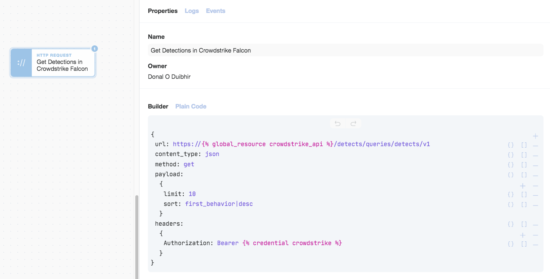The height and width of the screenshot is (279, 550).
Task: Convert method row to object
Action: pyautogui.click(x=511, y=165)
